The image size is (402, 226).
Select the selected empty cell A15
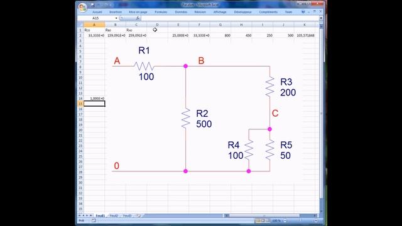pyautogui.click(x=94, y=104)
